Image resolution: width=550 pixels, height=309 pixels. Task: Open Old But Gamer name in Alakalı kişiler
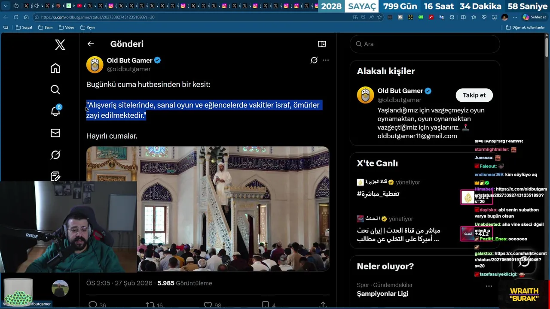[400, 91]
